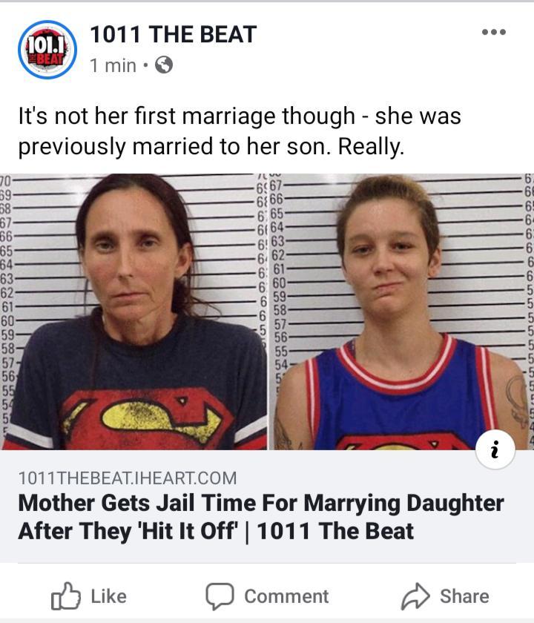Open the 1011 THE BEAT page name
534x623 pixels.
pos(174,34)
